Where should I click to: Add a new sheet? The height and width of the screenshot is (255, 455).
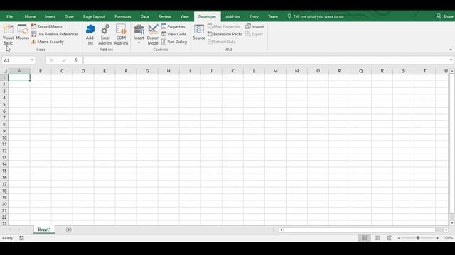pos(69,229)
